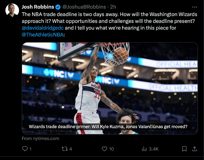Open the three-dot more options menu

195,7
